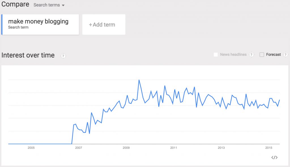The width and height of the screenshot is (290, 167).
Task: Click the 2011 label on the time axis
Action: pyautogui.click(x=174, y=148)
